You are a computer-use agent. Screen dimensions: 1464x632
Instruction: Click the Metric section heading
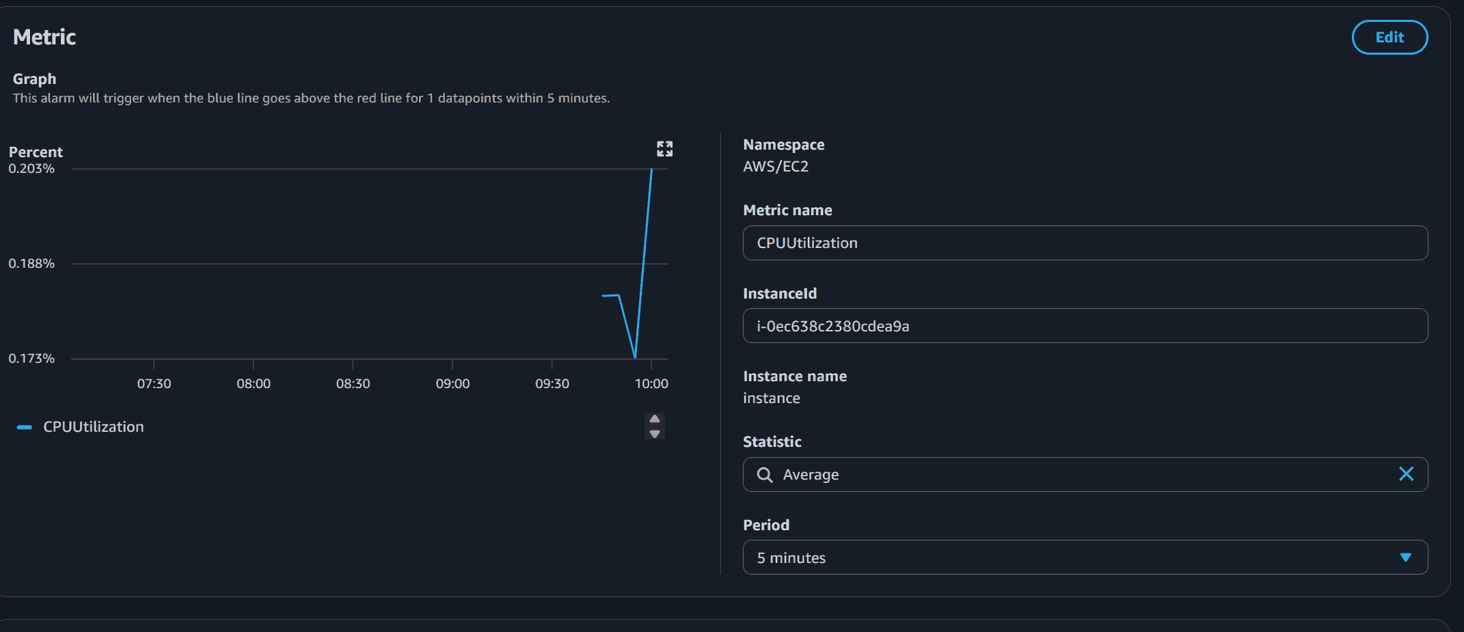coord(44,37)
